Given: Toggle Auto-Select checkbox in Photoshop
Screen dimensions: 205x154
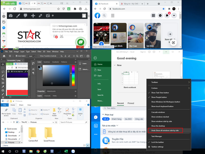Looking at the screenshot, I should point(16,56).
